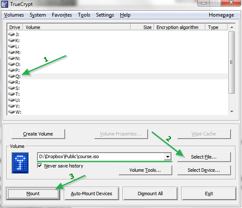Click the volume path input field
This screenshot has width=242, height=208.
101,157
